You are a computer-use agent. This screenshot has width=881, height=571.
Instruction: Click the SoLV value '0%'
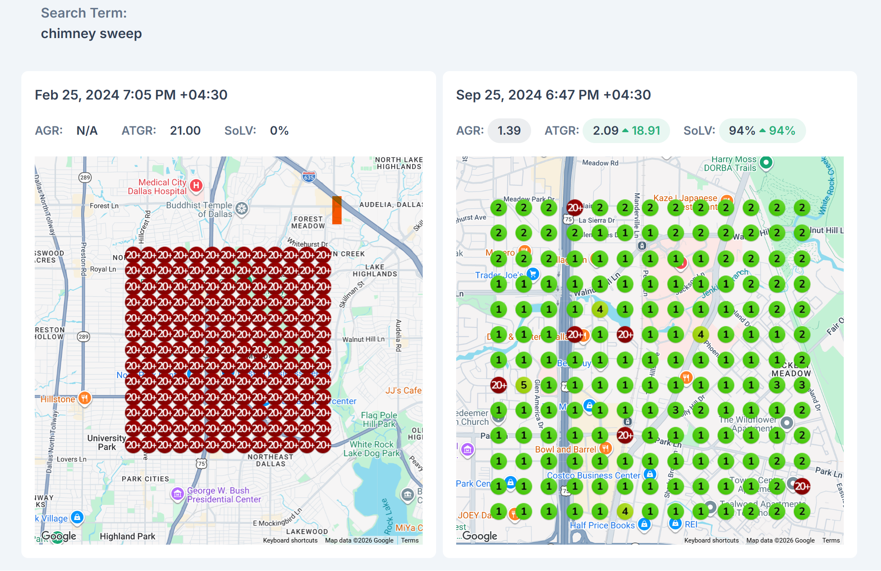pos(279,131)
